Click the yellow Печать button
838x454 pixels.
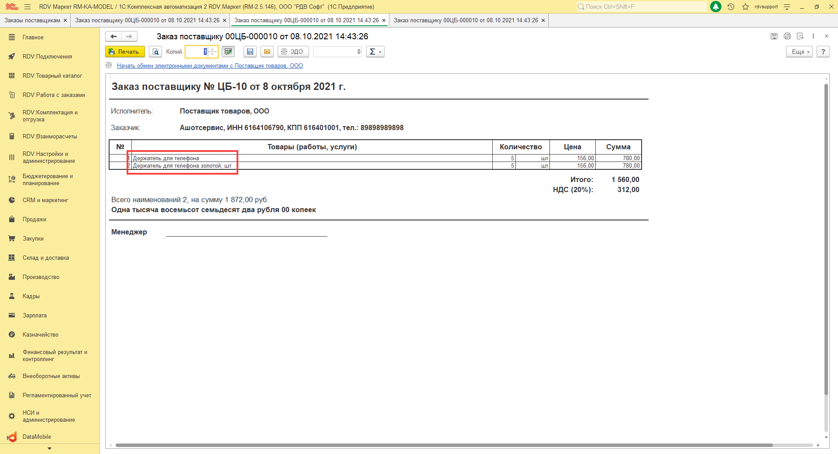(125, 52)
